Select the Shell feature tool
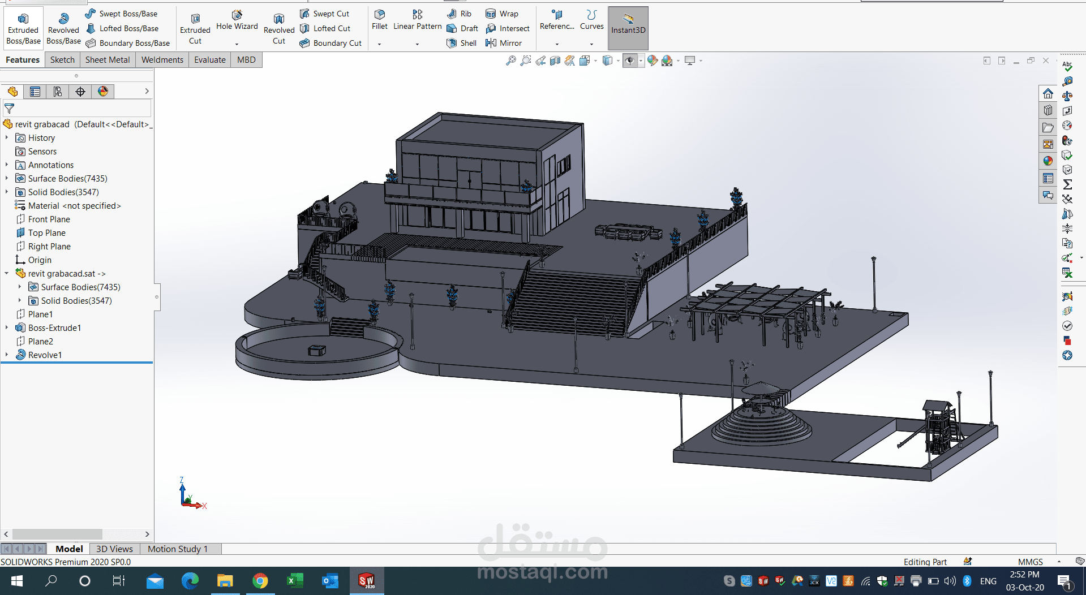The width and height of the screenshot is (1086, 595). pyautogui.click(x=462, y=43)
